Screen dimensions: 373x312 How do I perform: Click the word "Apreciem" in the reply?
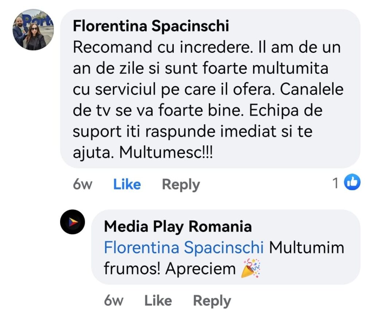(x=200, y=269)
